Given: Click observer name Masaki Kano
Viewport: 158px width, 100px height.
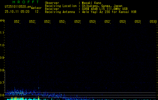Looking at the screenshot, I should pos(92,3).
